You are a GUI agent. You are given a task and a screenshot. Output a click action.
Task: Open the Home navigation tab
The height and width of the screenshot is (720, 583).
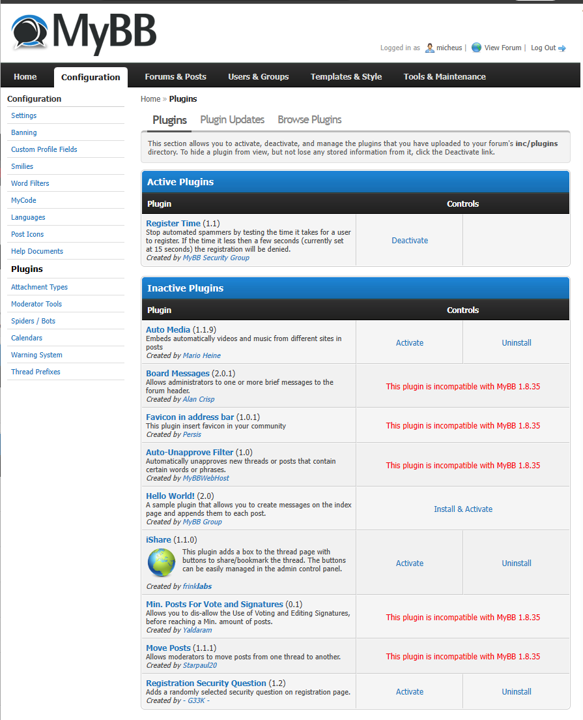[25, 77]
